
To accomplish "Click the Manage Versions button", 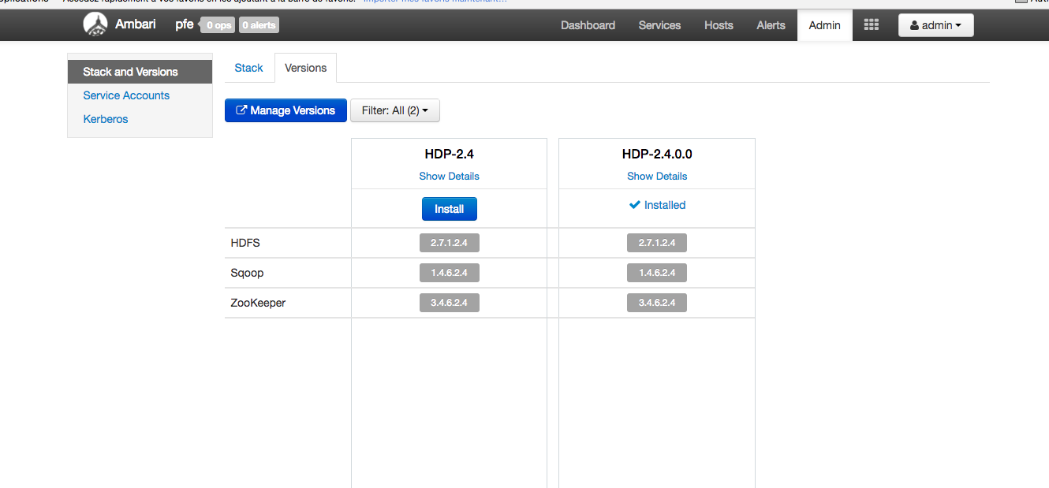I will pyautogui.click(x=286, y=110).
